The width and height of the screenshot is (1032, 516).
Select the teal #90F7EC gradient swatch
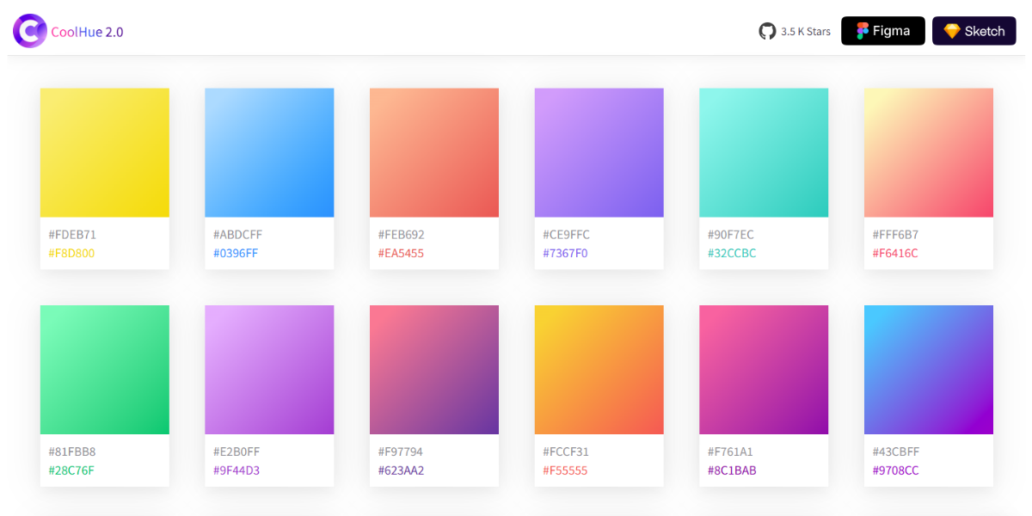point(764,152)
